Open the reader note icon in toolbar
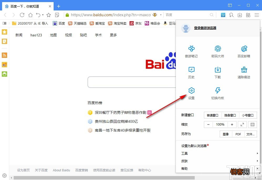The height and width of the screenshot is (180, 262). pos(57,15)
